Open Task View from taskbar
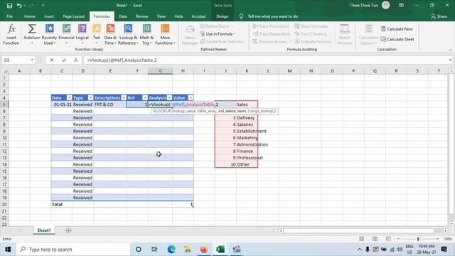Viewport: 455px width, 256px height. click(154, 250)
